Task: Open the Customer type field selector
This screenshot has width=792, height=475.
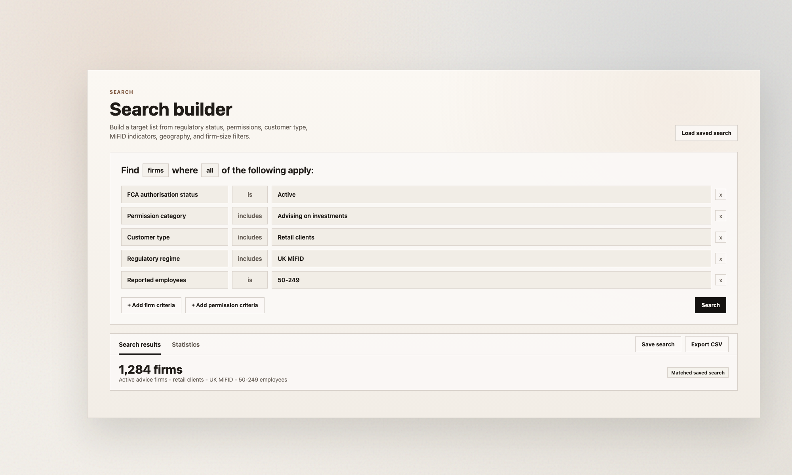Action: (x=174, y=237)
